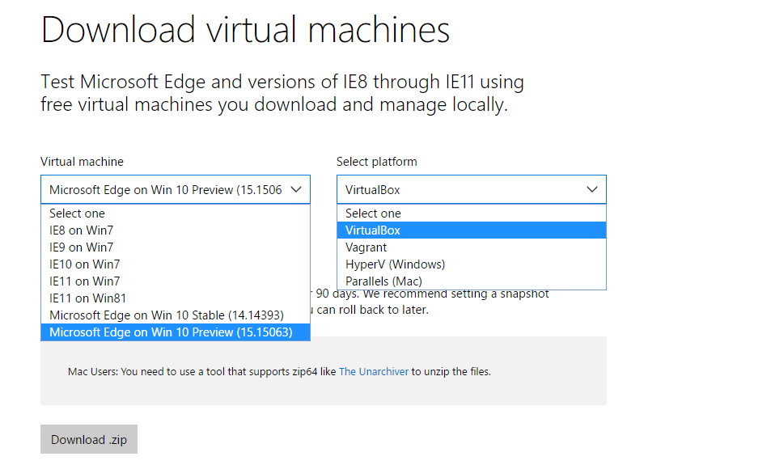Click the 'Virtual machine' field label
The height and width of the screenshot is (465, 771).
tap(82, 162)
